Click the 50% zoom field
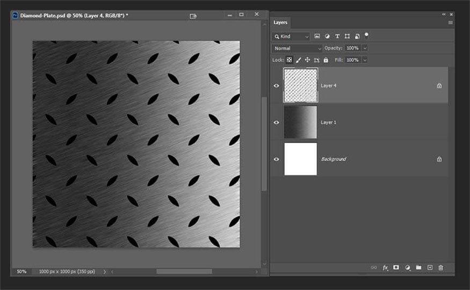Viewport: 470px width, 290px height. click(x=21, y=271)
